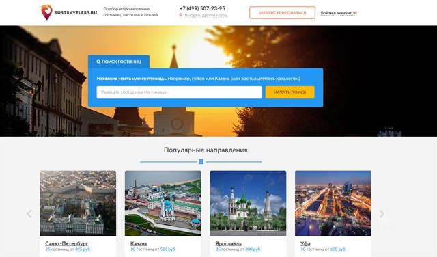Show previous destinations with left arrow
This screenshot has height=257, width=437.
coord(29,214)
